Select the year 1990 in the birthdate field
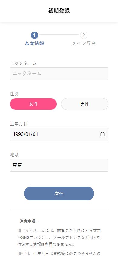This screenshot has height=256, width=118. pos(18,134)
